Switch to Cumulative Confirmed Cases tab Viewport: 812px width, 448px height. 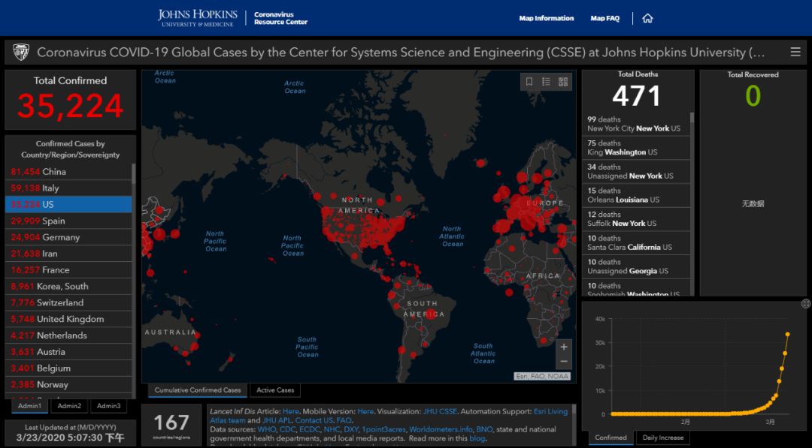click(197, 390)
